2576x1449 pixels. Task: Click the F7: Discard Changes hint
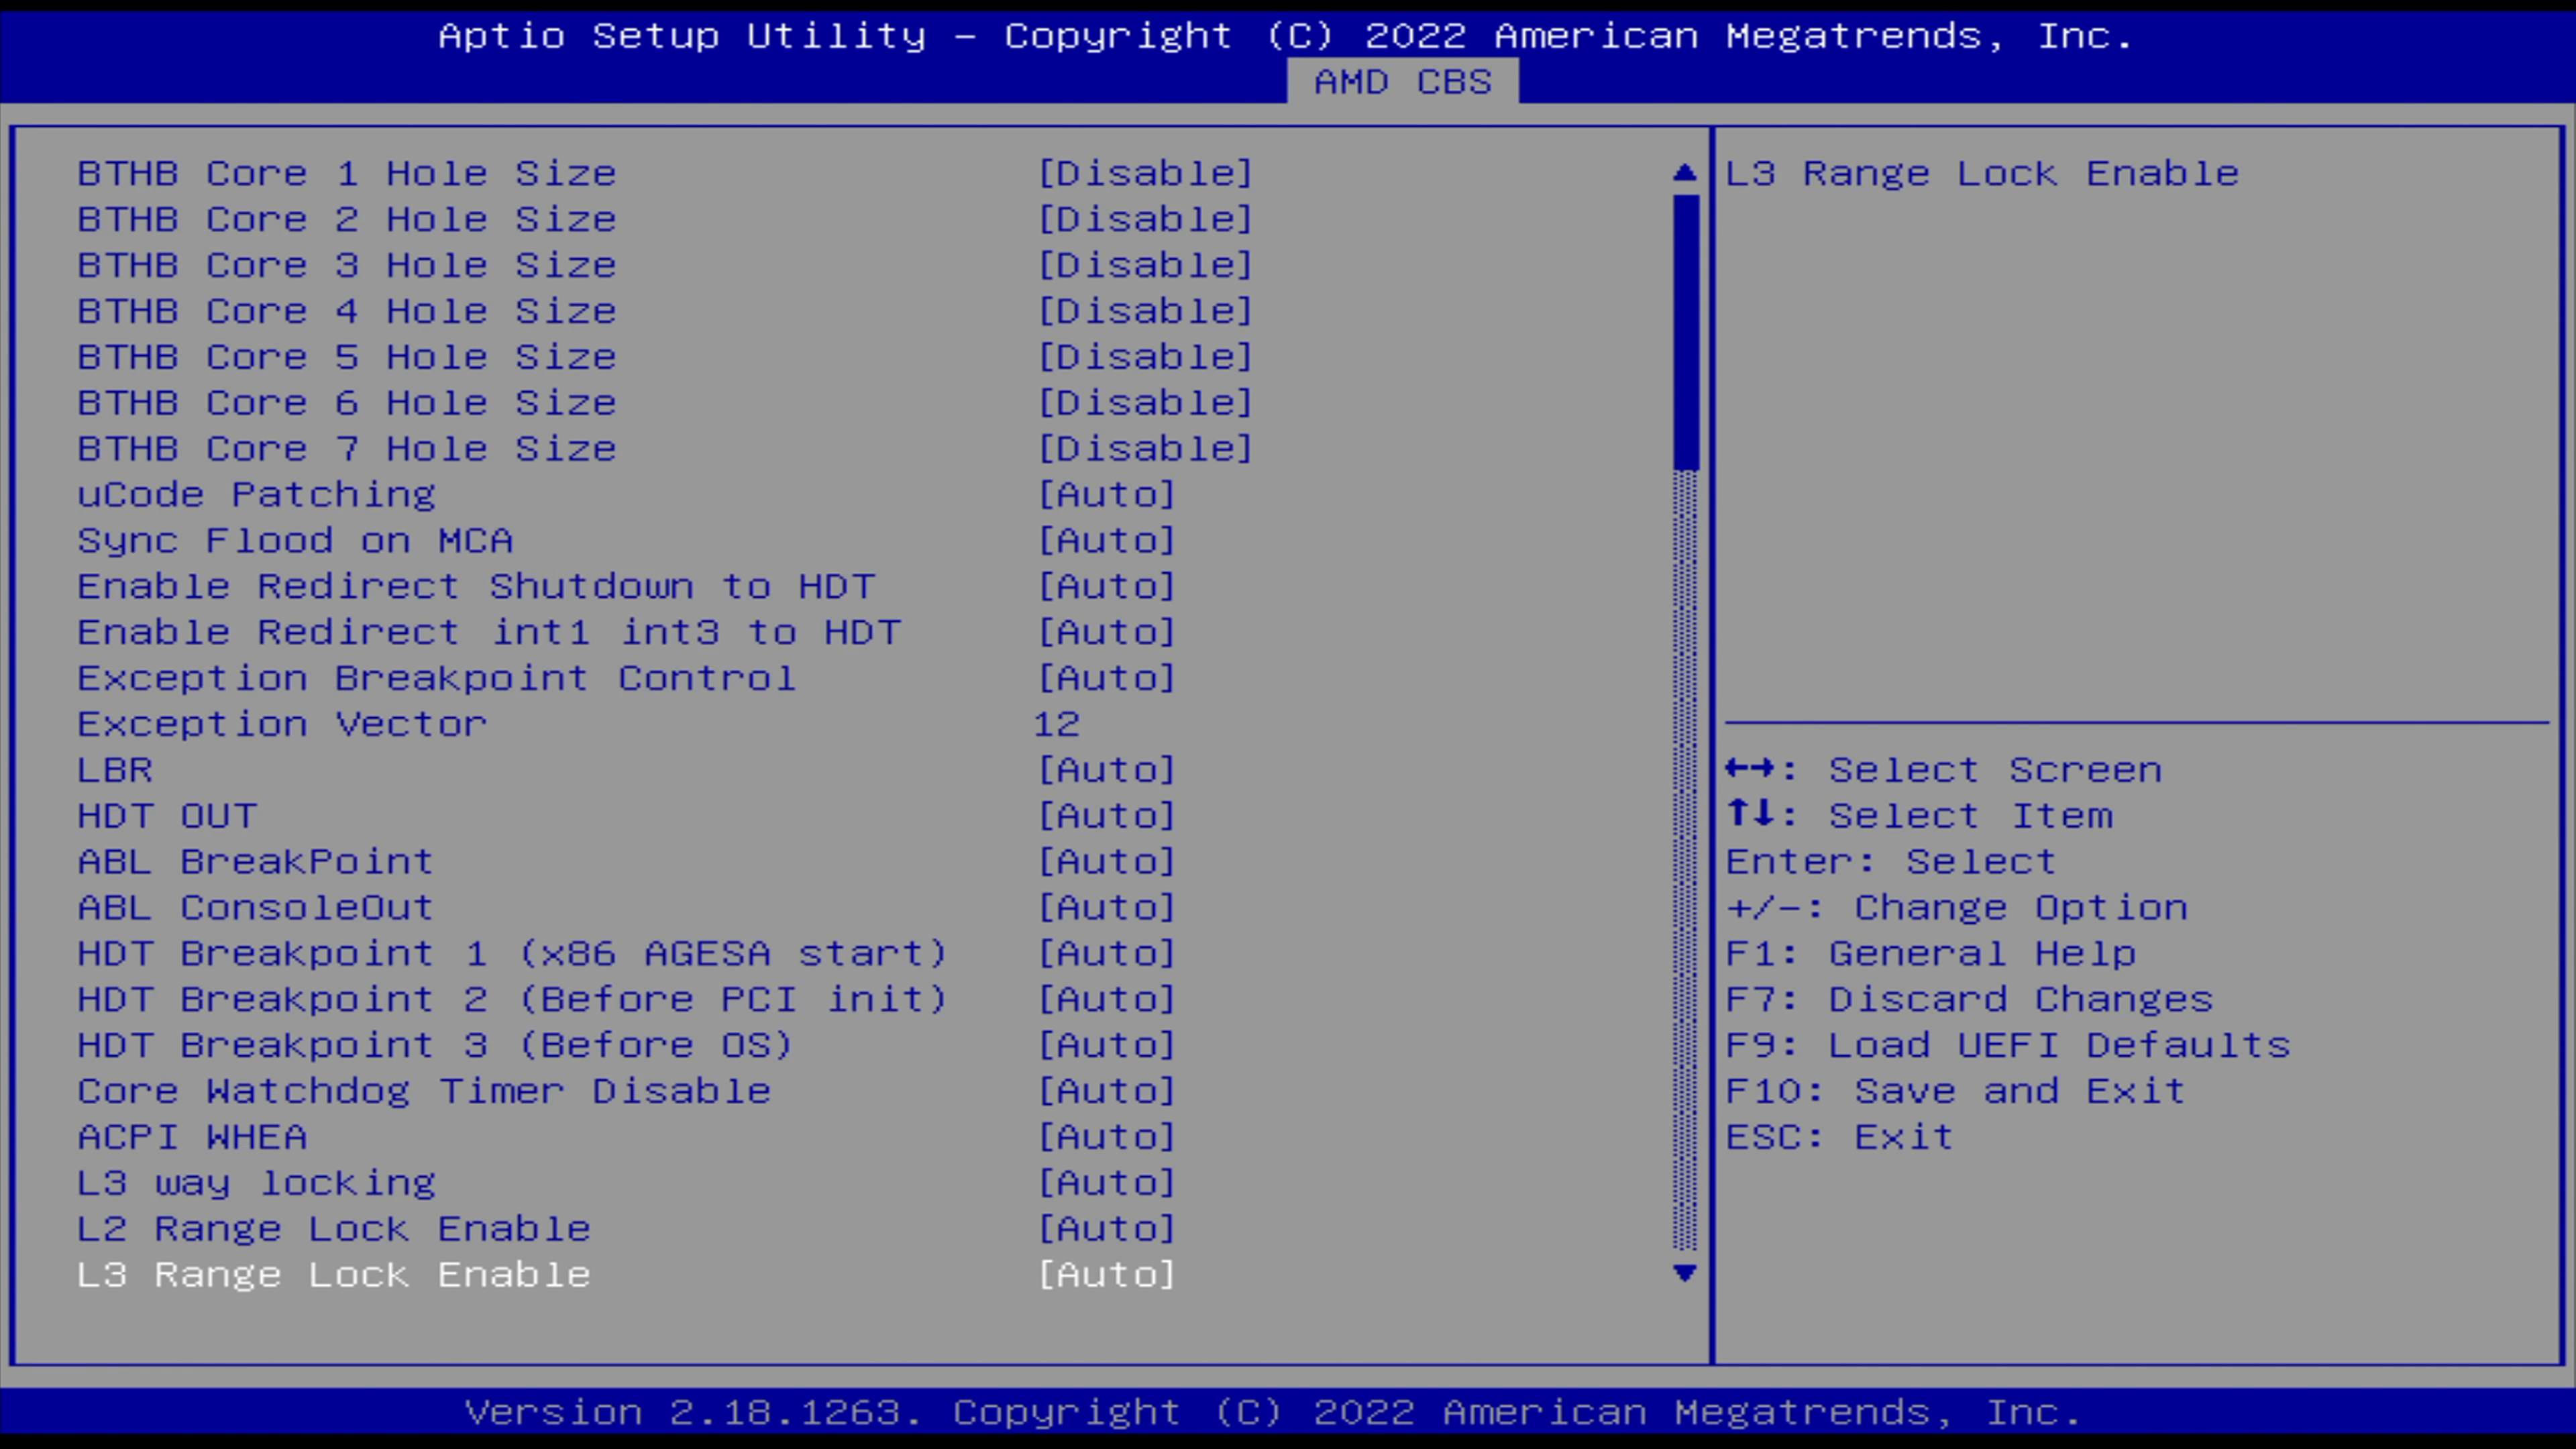1970,1000
